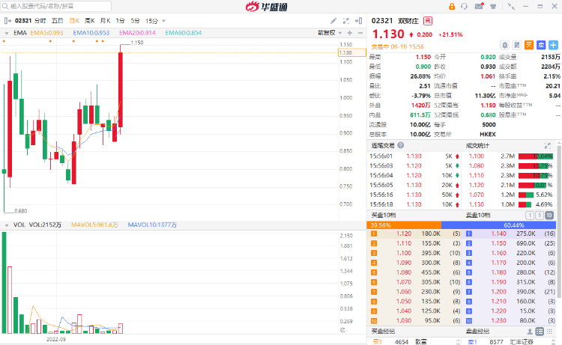Open the notes icon next to the bell
The width and height of the screenshot is (562, 345).
tap(517, 45)
